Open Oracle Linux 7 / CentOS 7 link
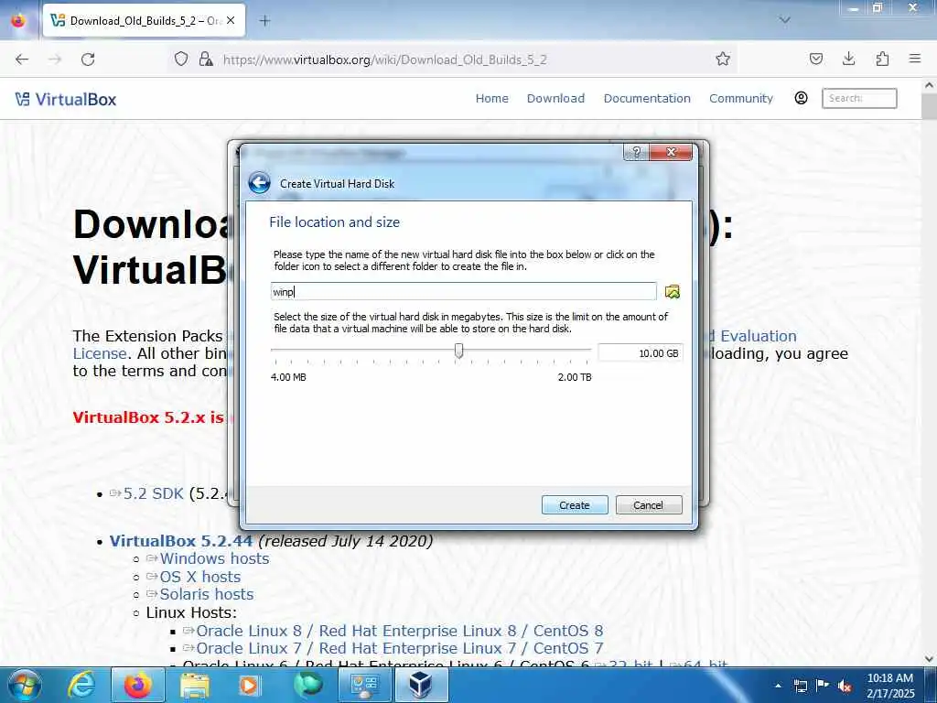The height and width of the screenshot is (703, 937). coord(399,649)
